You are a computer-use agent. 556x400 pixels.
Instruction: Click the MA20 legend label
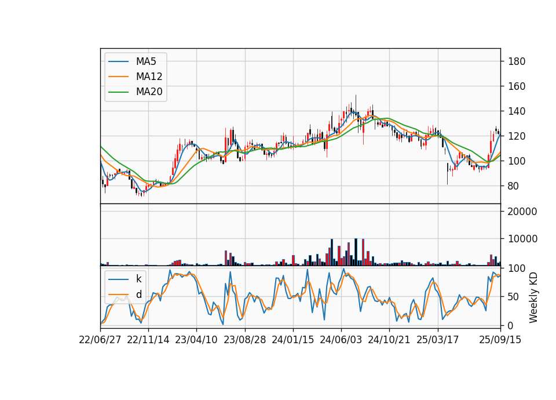149,92
